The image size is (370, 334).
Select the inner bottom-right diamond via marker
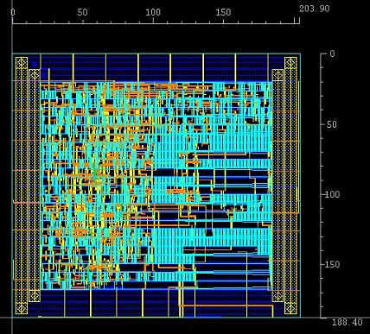(x=277, y=296)
